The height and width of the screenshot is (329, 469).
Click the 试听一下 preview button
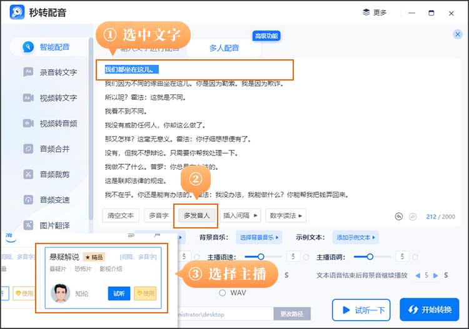click(x=361, y=310)
